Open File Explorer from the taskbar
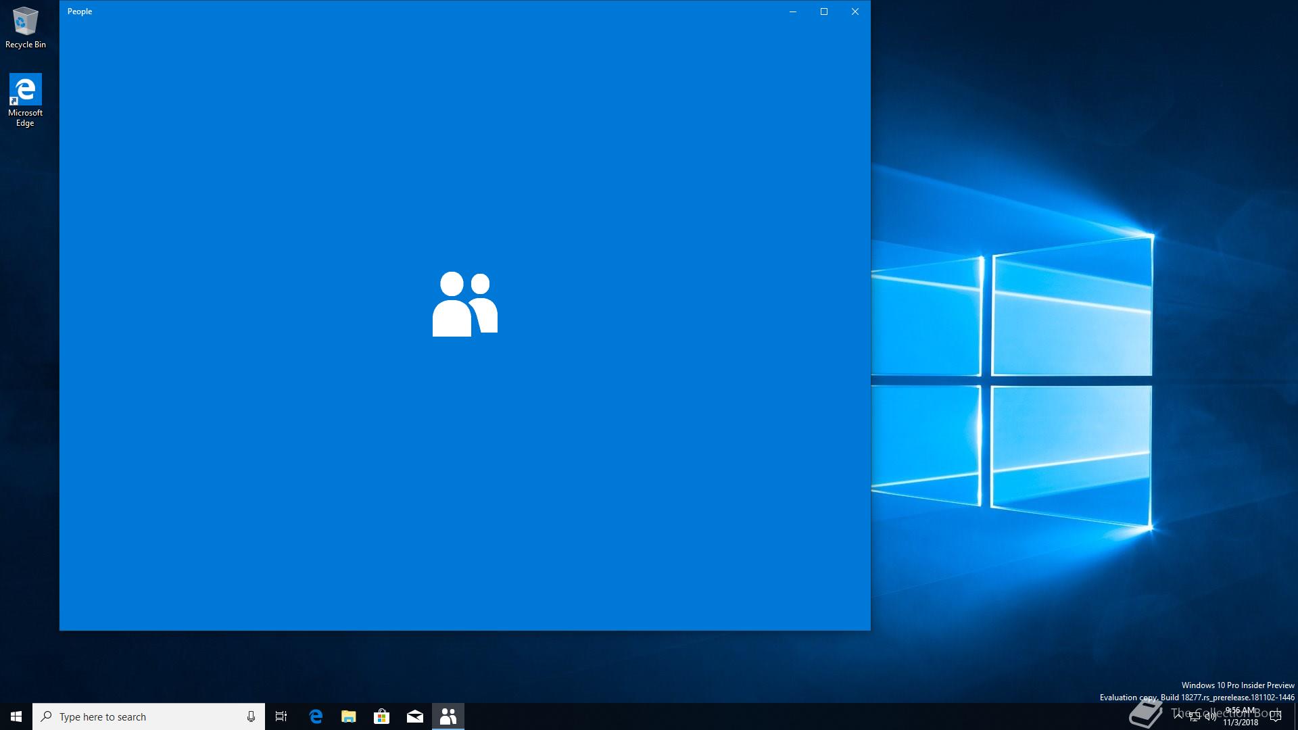Screen dimensions: 1298x730 [349, 716]
